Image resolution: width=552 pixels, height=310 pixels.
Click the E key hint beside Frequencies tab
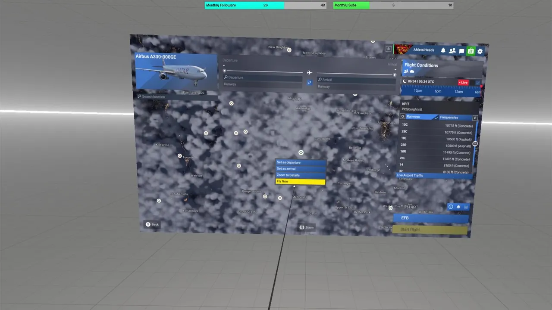pos(475,118)
